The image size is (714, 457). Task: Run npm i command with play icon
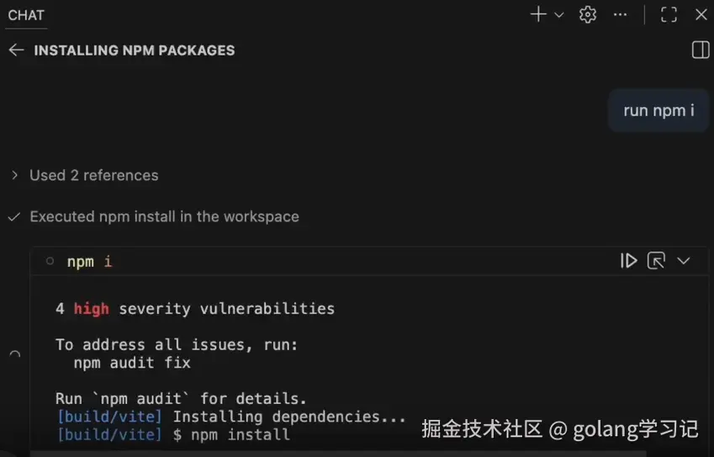coord(628,261)
